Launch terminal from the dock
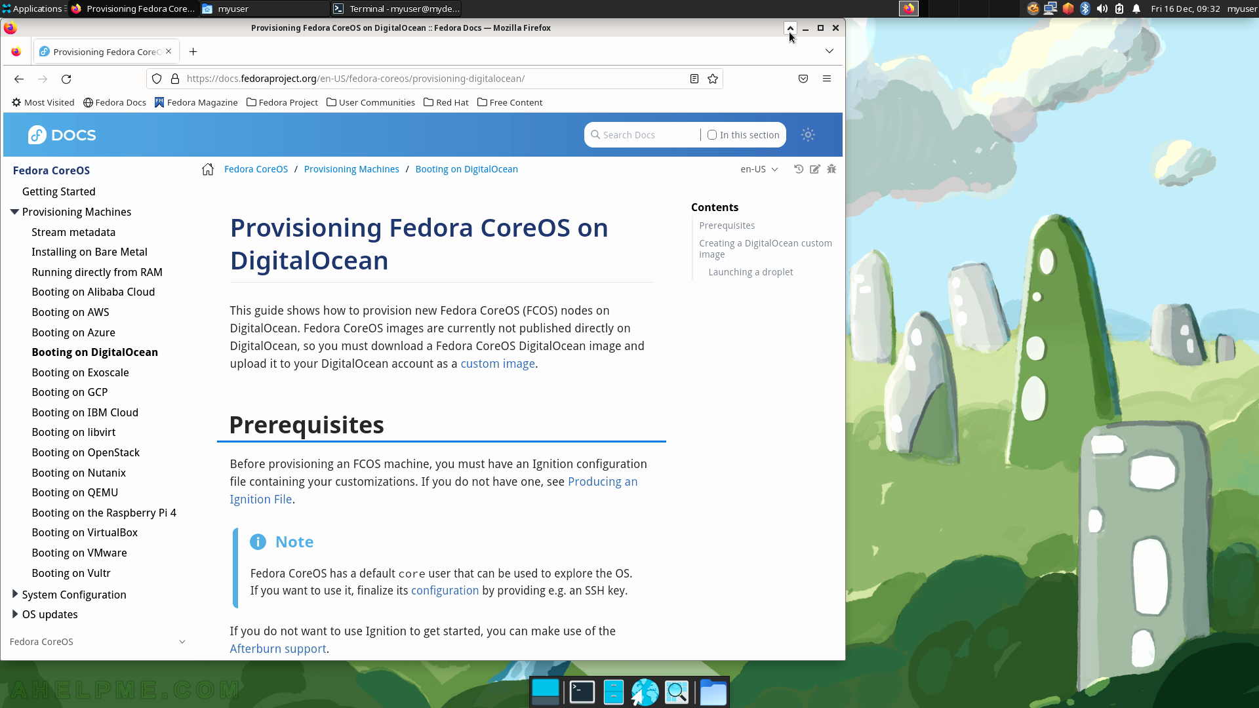 tap(582, 692)
